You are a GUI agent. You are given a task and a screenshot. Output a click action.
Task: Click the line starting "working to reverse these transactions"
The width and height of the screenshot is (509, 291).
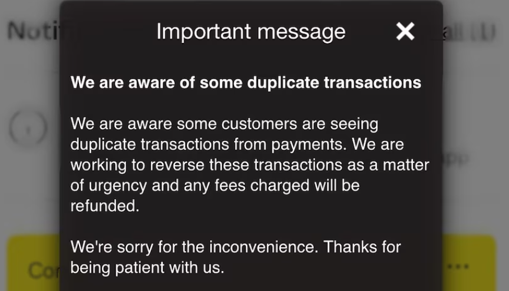click(250, 166)
